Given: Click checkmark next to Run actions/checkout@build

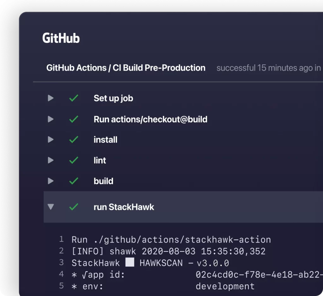Looking at the screenshot, I should coord(73,119).
